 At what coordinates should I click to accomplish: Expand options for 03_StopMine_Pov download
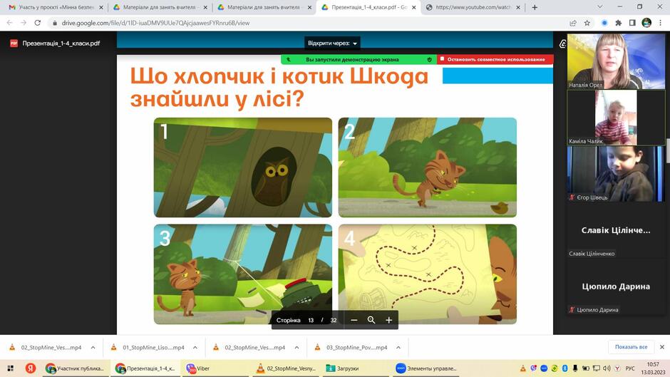tap(398, 348)
